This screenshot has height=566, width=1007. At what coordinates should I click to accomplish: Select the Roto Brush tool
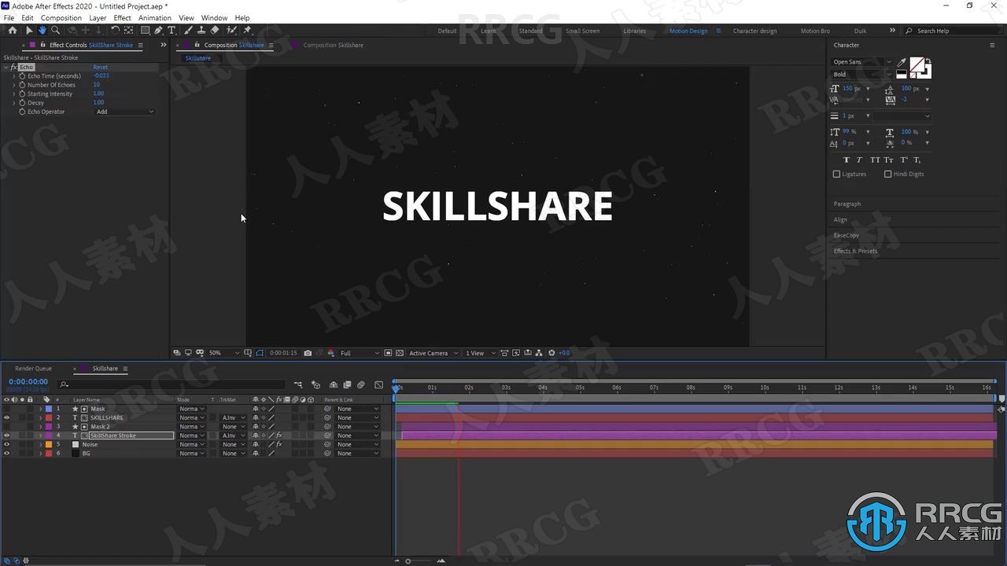point(231,31)
